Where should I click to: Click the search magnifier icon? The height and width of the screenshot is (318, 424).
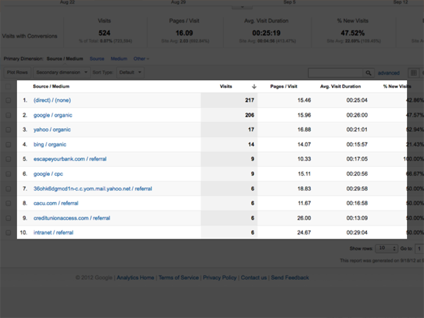pos(368,72)
